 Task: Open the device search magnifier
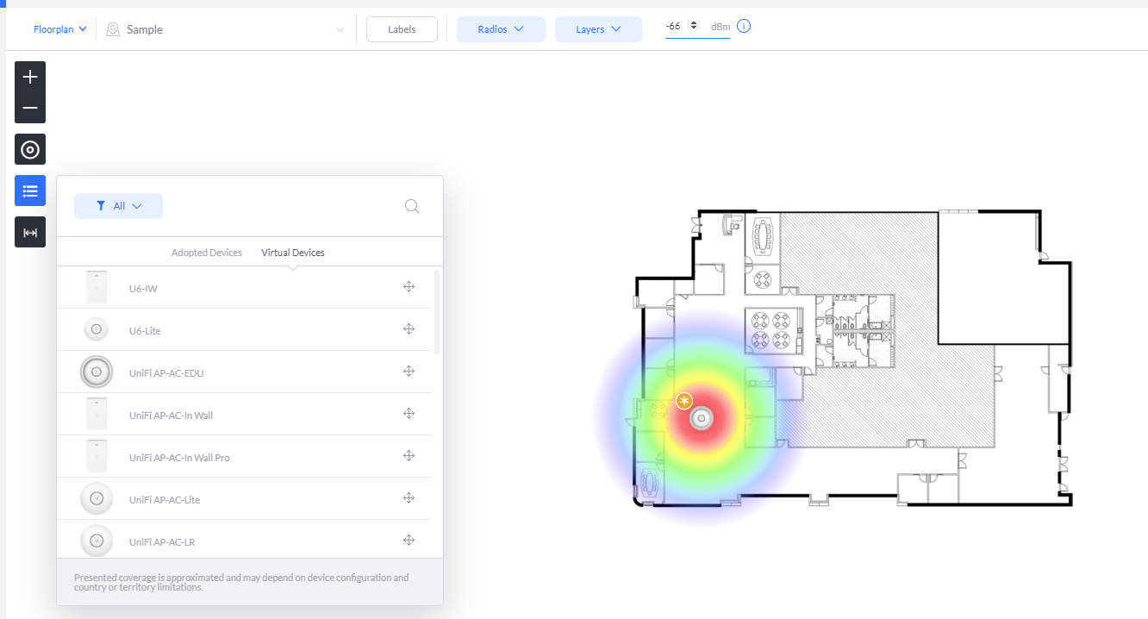click(x=412, y=206)
